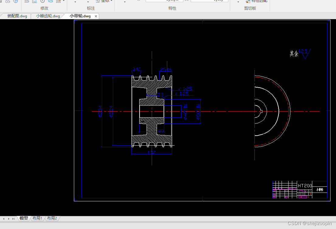Select the 34° angle dimension
The height and width of the screenshot is (229, 336).
click(136, 69)
